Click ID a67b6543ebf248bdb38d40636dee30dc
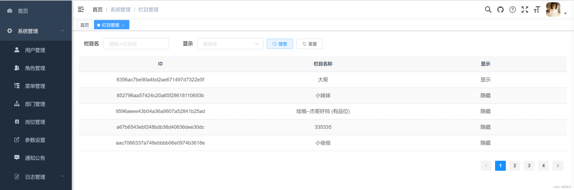Screen dimensions: 574x190 (x=161, y=127)
